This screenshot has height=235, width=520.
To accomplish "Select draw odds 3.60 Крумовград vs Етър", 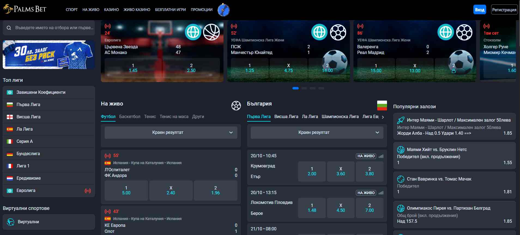I will (x=341, y=171).
